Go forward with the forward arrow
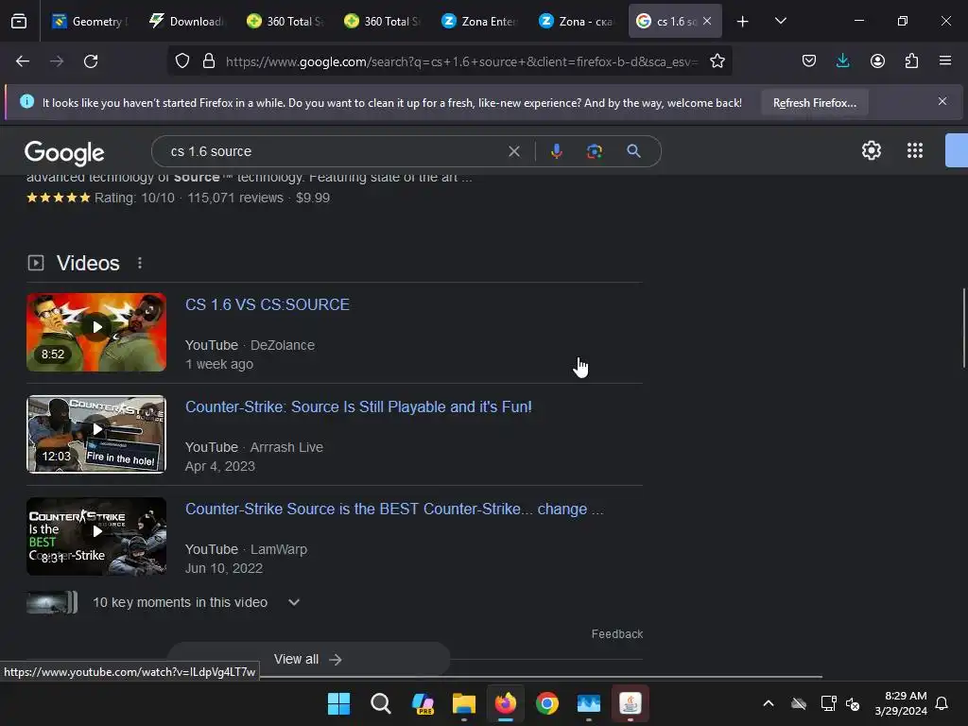 point(57,61)
